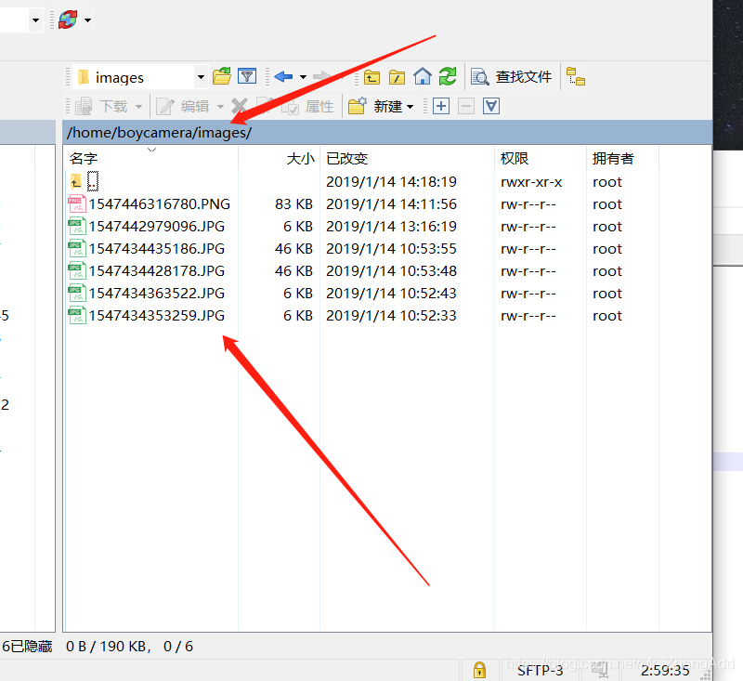Click the 83 KB size cell
The width and height of the screenshot is (743, 681).
click(x=293, y=203)
